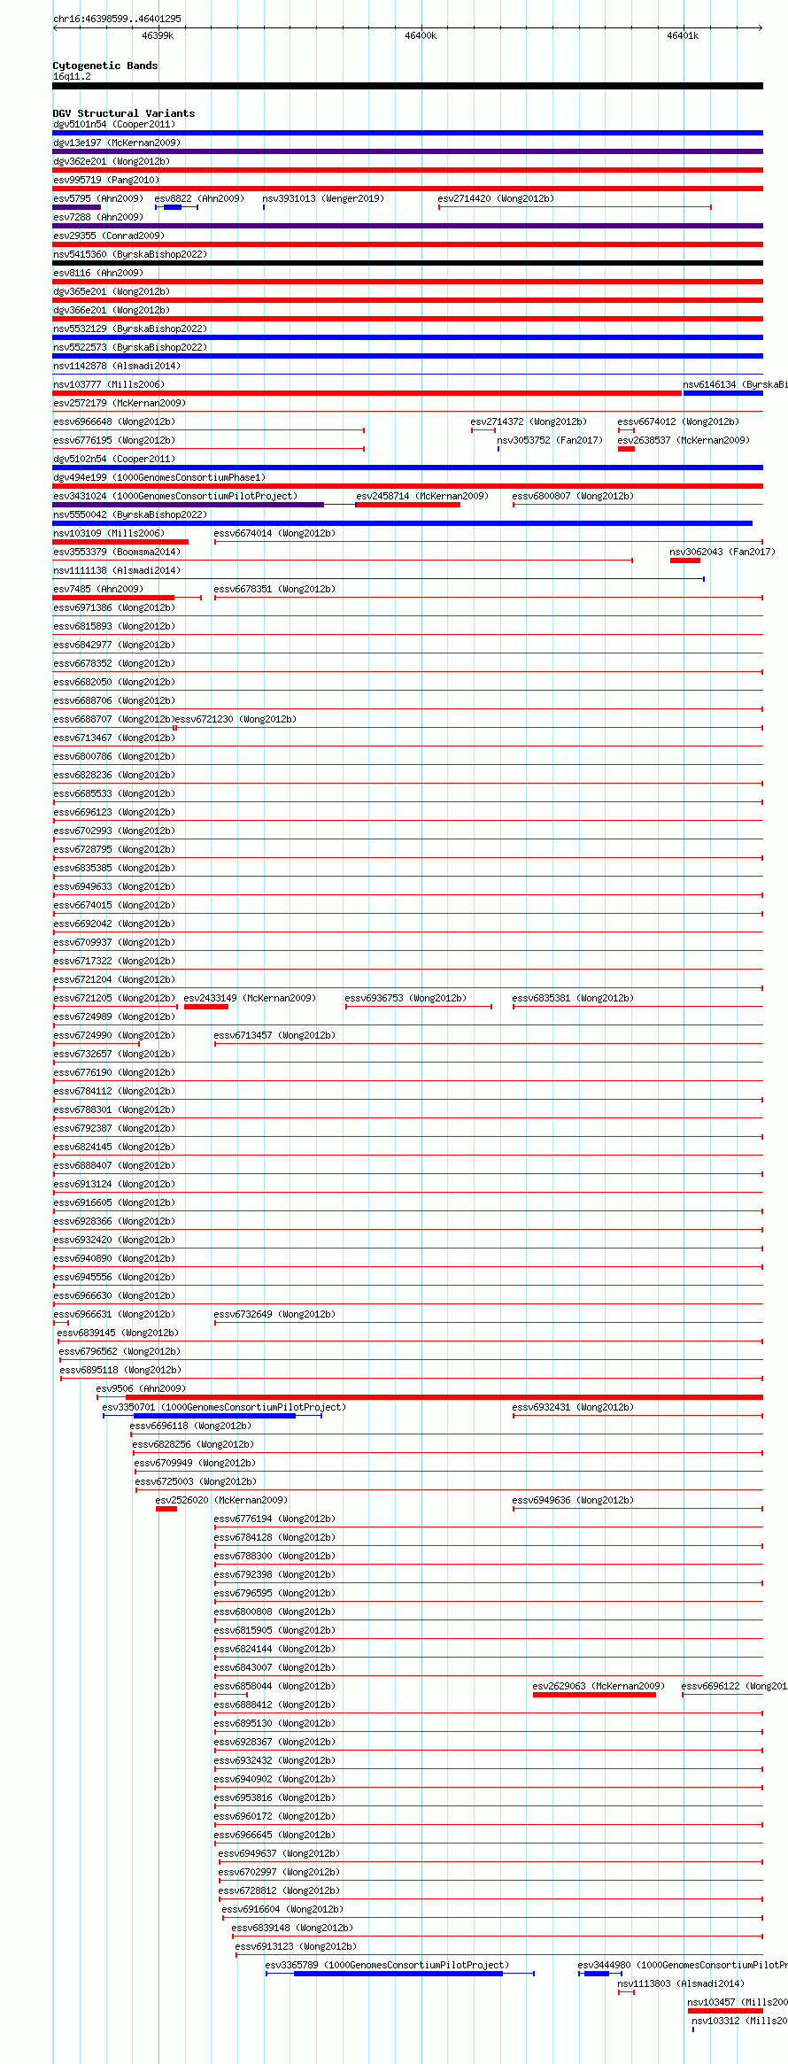Click the 46401k ruler tick label
Viewport: 788px width, 2064px height.
point(683,35)
